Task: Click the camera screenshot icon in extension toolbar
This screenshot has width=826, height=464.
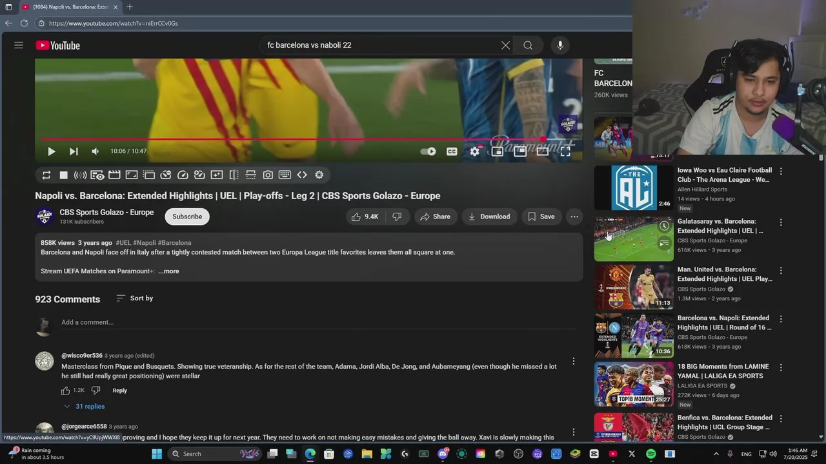Action: (x=268, y=175)
